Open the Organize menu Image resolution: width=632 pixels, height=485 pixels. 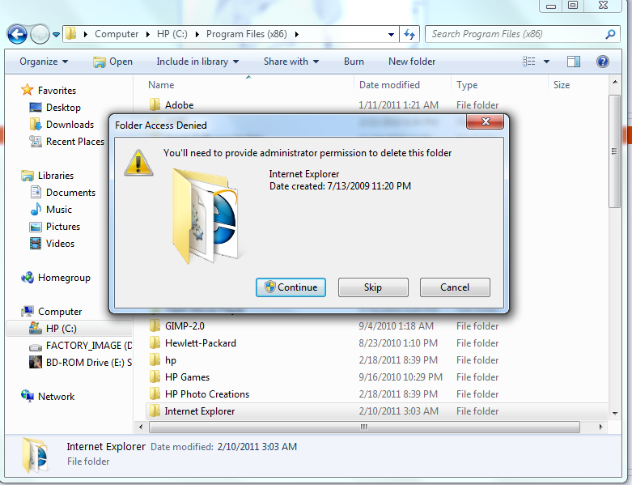pyautogui.click(x=44, y=62)
